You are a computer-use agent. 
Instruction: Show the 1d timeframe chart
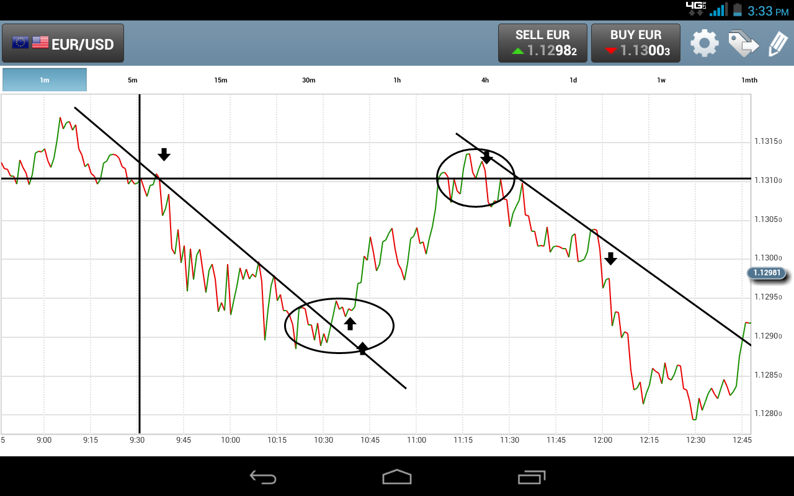point(573,80)
